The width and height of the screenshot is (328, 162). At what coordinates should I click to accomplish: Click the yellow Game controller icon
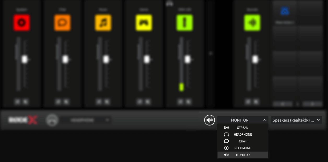pyautogui.click(x=144, y=22)
